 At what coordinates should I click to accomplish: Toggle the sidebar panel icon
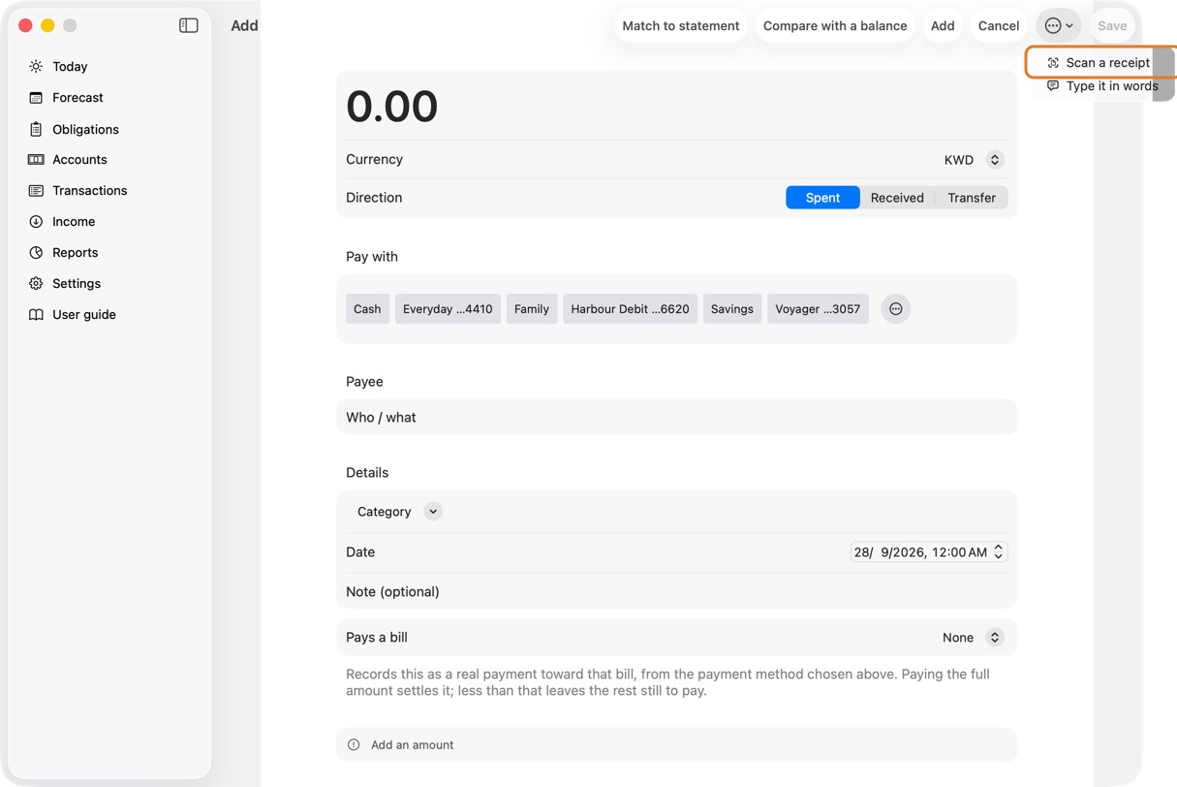[x=189, y=26]
